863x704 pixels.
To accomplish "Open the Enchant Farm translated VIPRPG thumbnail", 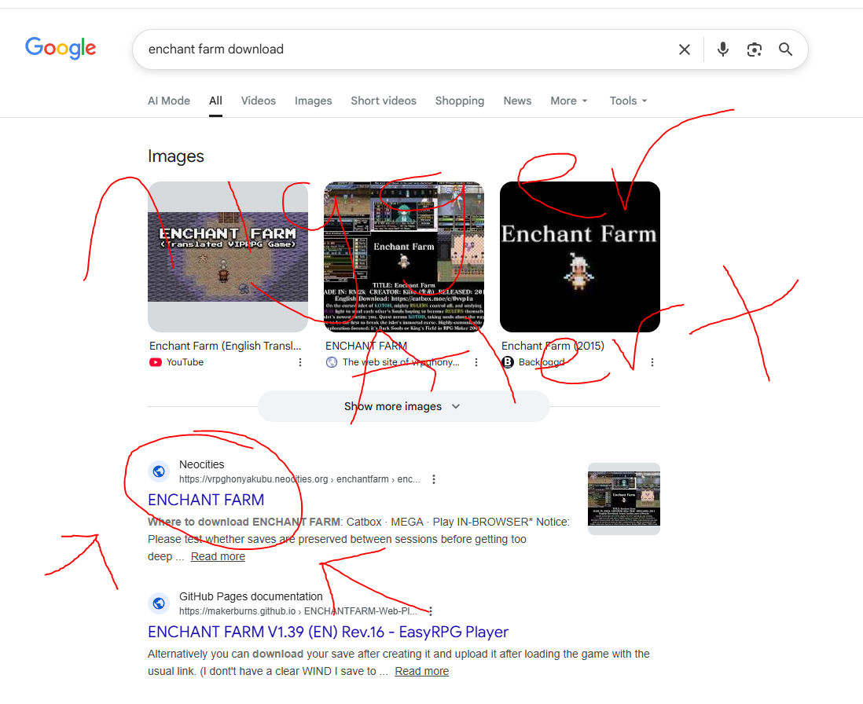I will (x=228, y=257).
